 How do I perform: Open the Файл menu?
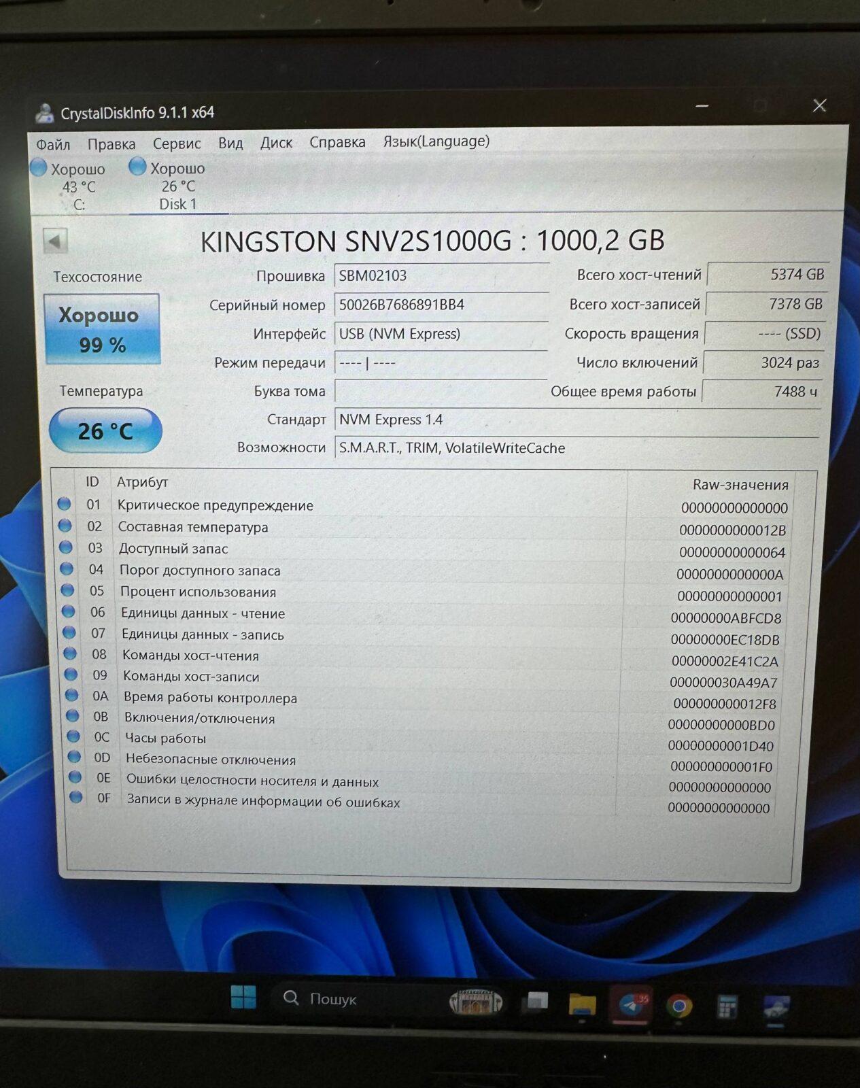53,145
